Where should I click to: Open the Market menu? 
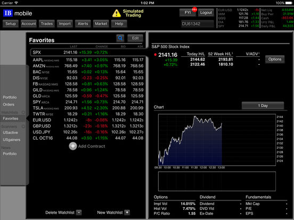point(101,24)
